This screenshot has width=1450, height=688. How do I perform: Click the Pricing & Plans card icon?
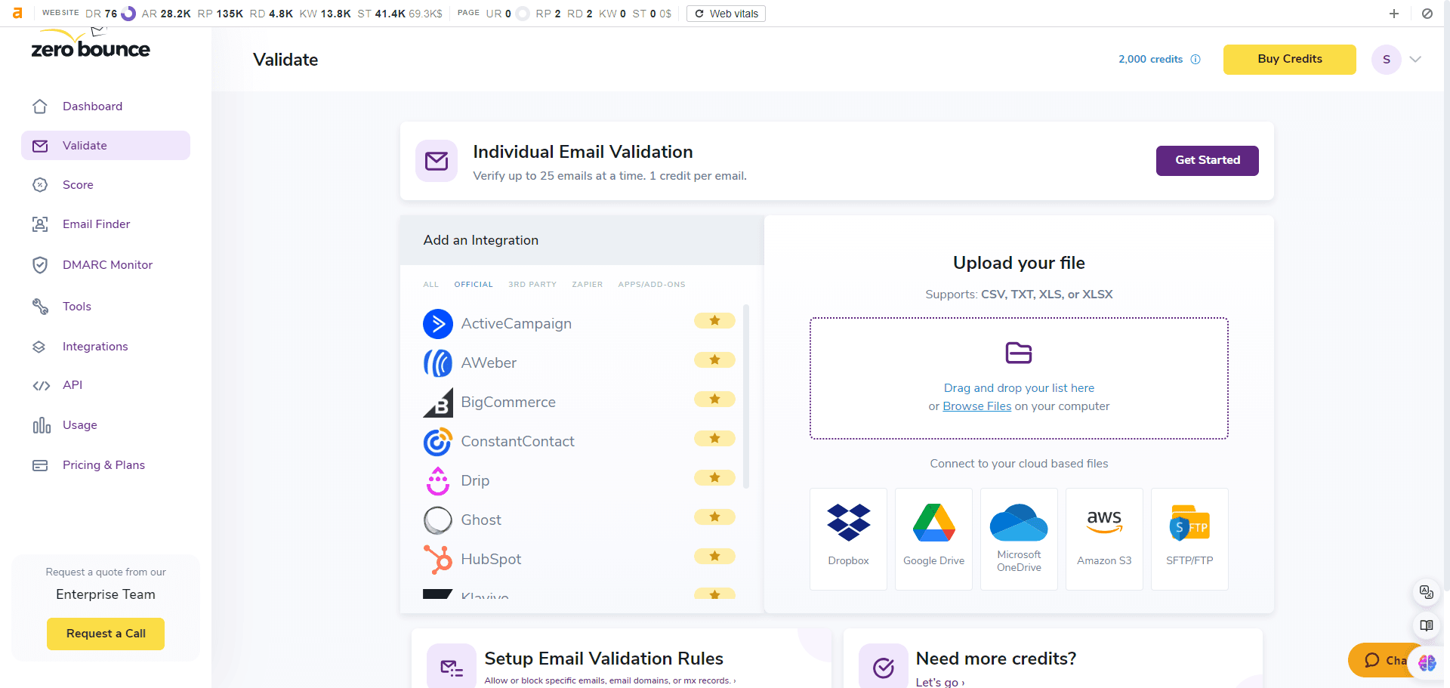coord(40,465)
